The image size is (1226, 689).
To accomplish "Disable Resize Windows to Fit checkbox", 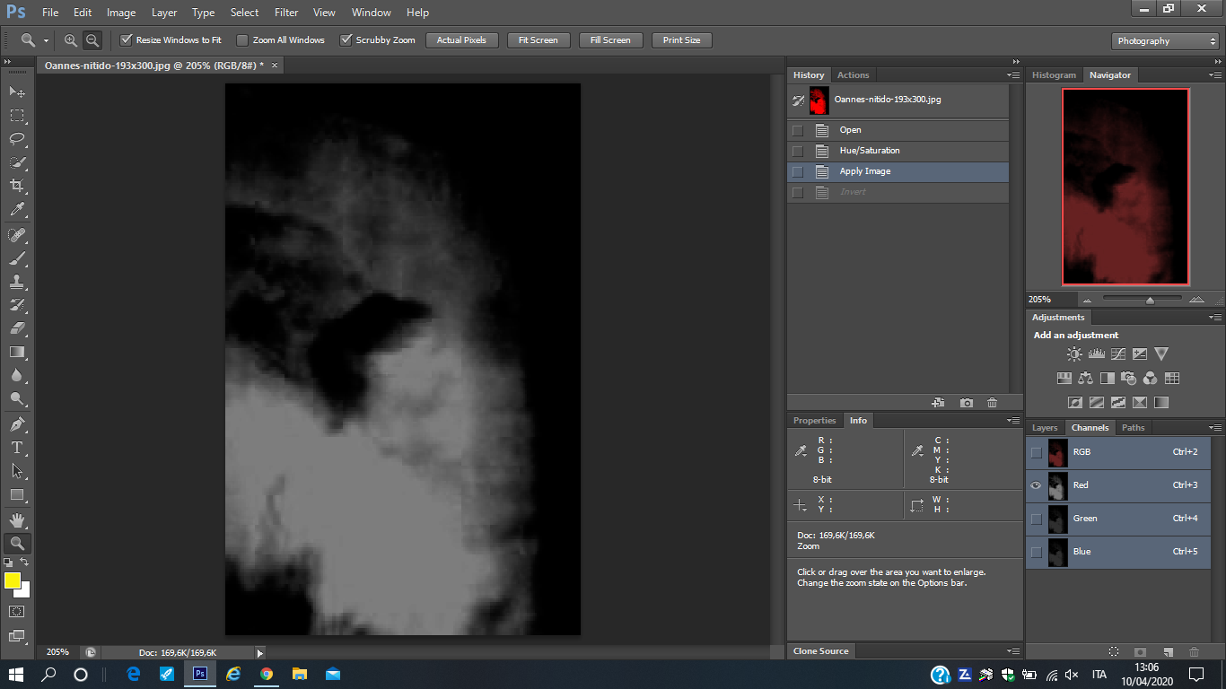I will (127, 40).
